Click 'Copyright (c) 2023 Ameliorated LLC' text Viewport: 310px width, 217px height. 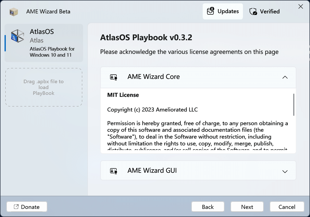tap(153, 110)
